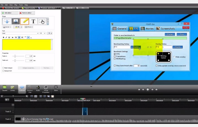Switch to Clip Bin tab
Viewport: 198px width, 127px height.
(x=5, y=88)
